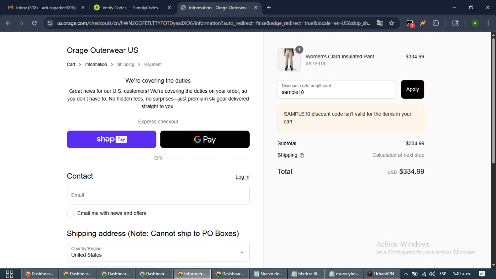Viewport: 496px width, 279px height.
Task: Open volume speaker tray icon
Action: tap(432, 274)
